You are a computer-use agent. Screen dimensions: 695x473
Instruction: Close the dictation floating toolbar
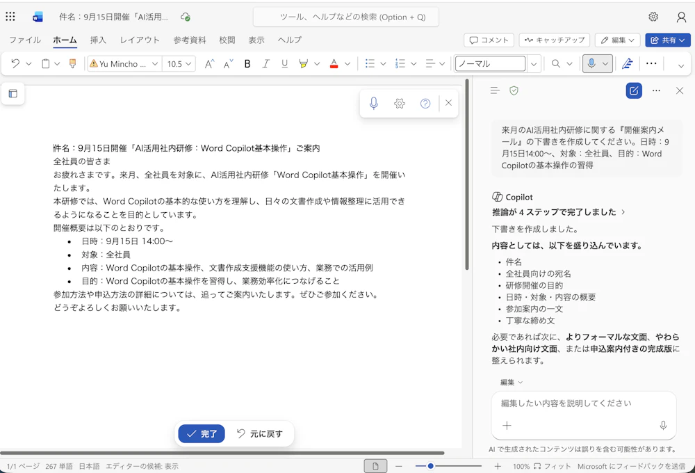(x=448, y=103)
